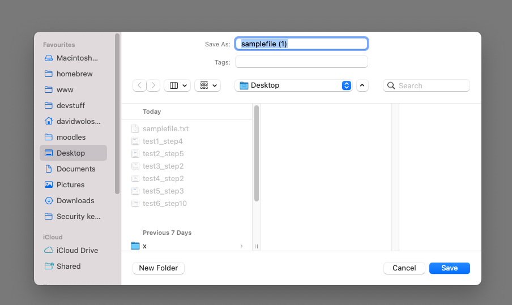512x305 pixels.
Task: Click the New Folder button
Action: [x=159, y=268]
